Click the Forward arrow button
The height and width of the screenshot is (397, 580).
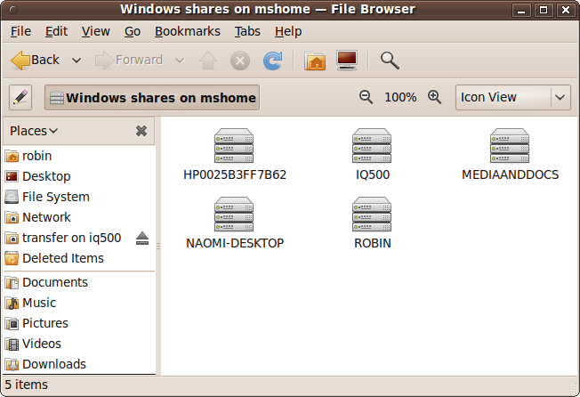[x=129, y=61]
